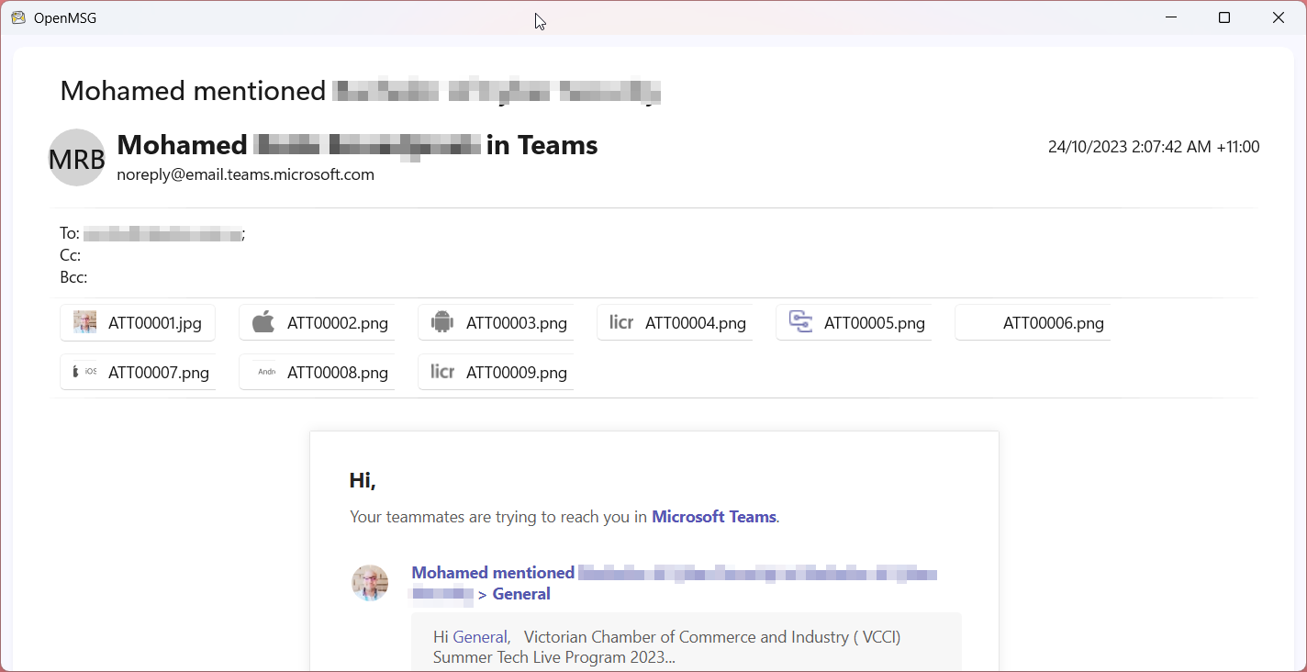This screenshot has height=672, width=1307.
Task: Click the Bcc: field label
Action: (x=73, y=277)
